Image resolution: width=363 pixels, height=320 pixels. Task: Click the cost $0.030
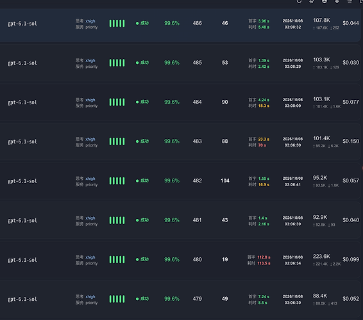pyautogui.click(x=351, y=63)
